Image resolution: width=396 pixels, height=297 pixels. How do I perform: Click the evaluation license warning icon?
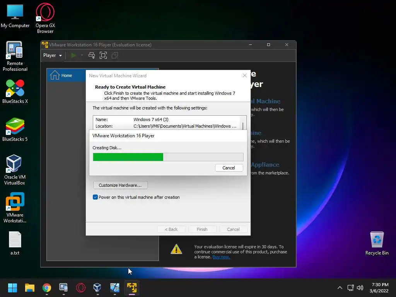176,249
